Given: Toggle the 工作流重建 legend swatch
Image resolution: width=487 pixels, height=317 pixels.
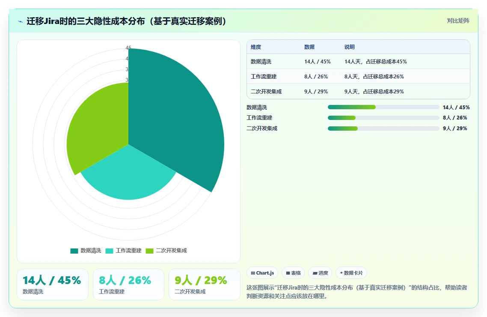Looking at the screenshot, I should 109,251.
